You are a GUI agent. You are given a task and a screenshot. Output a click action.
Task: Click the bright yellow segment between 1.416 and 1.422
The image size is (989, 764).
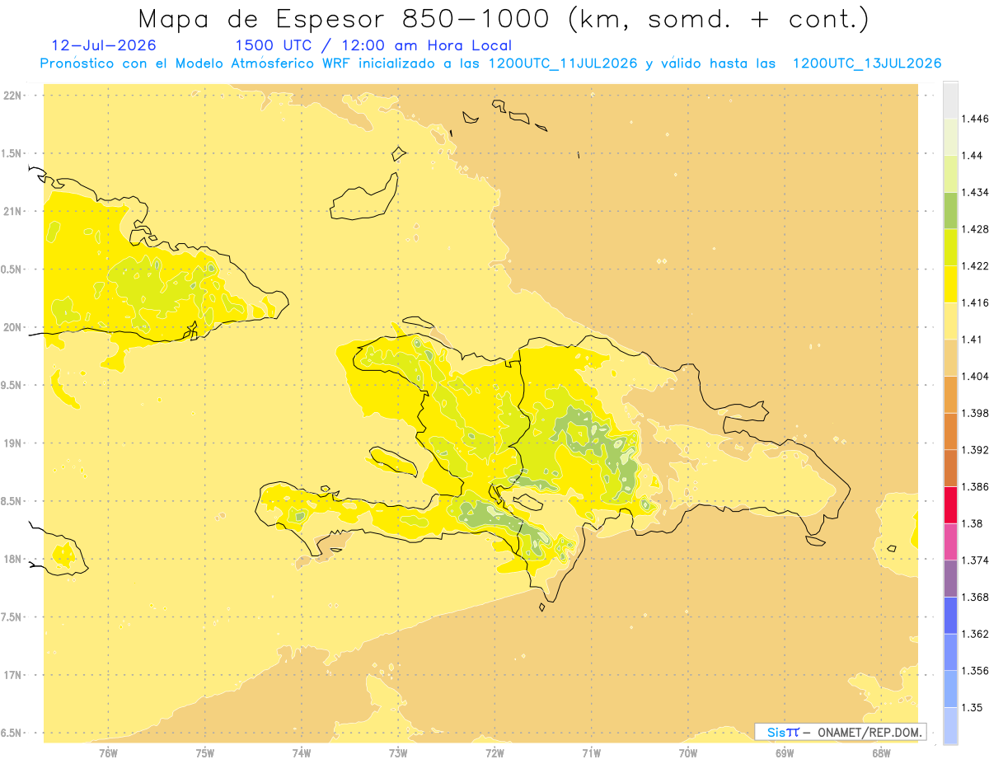pyautogui.click(x=950, y=284)
